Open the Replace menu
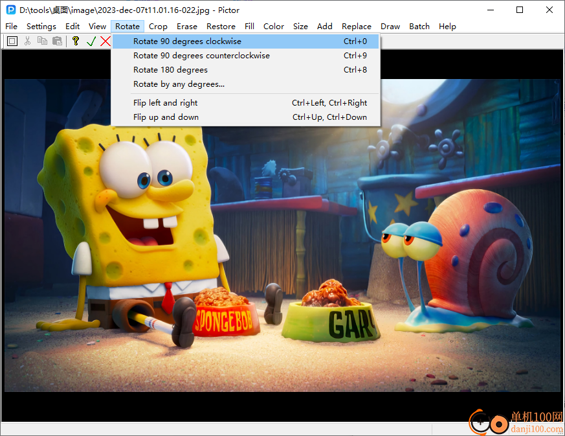The image size is (565, 436). click(x=357, y=27)
